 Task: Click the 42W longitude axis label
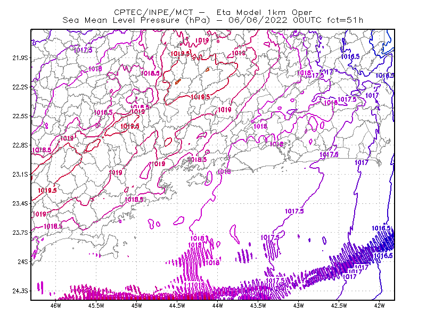[380, 306]
